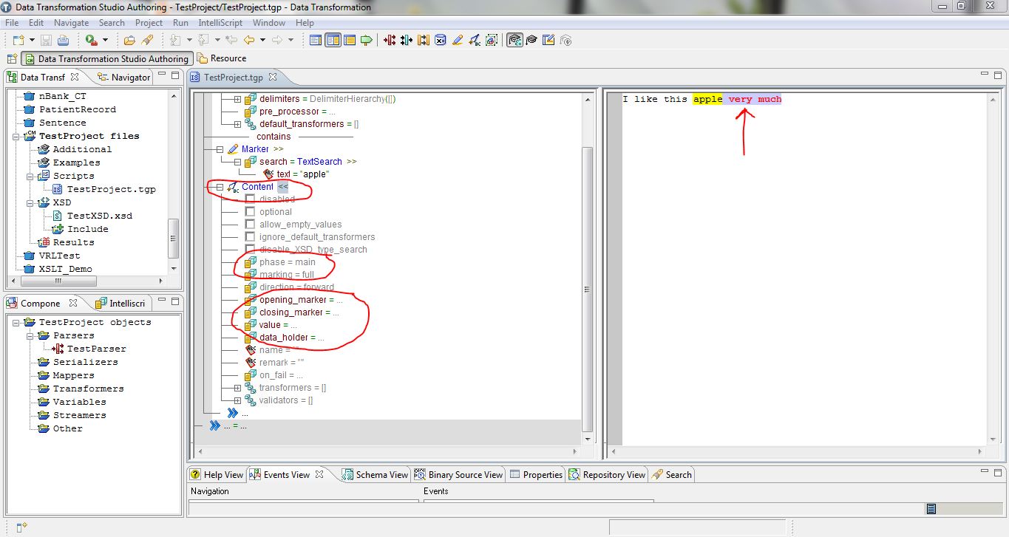Open the Navigate menu
Image resolution: width=1009 pixels, height=537 pixels.
tap(71, 23)
